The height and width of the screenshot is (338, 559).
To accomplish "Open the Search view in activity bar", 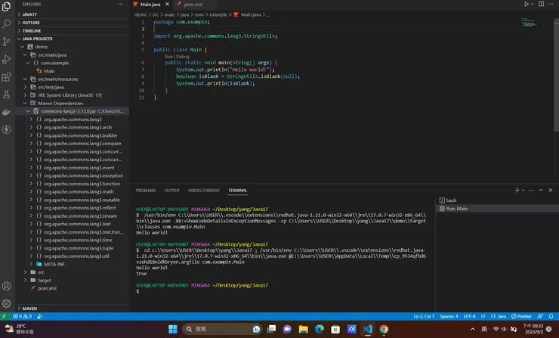I will click(8, 23).
